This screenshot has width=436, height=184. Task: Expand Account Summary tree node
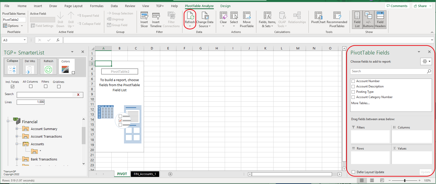point(17,129)
